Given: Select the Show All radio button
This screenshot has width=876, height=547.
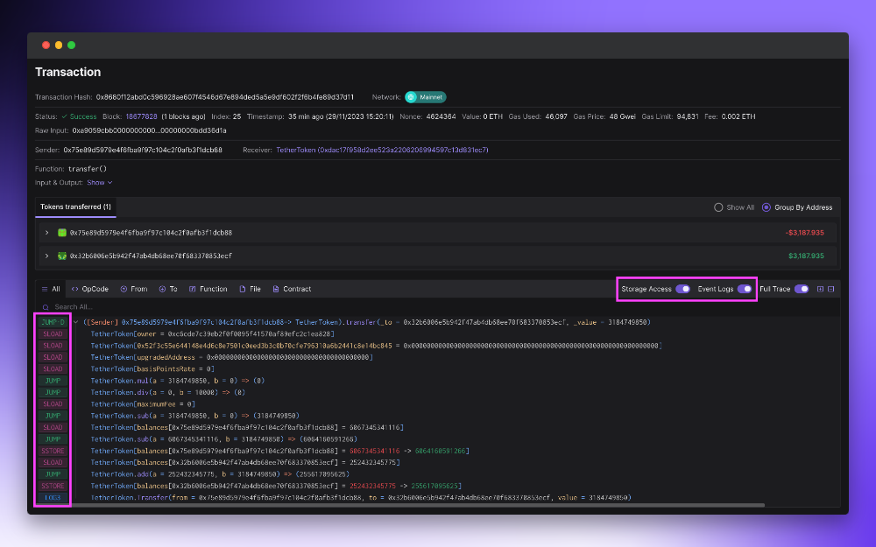Looking at the screenshot, I should (x=720, y=207).
